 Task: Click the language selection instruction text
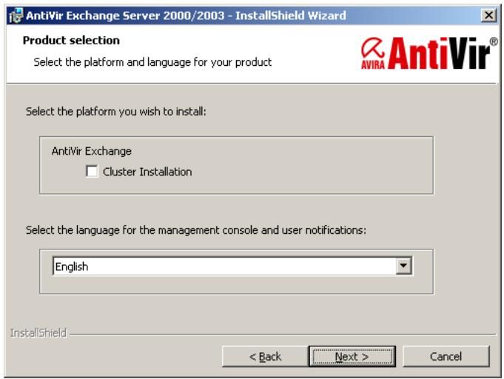pos(195,230)
